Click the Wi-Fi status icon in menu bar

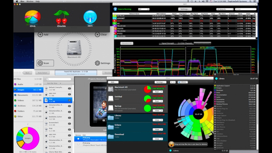207,1
